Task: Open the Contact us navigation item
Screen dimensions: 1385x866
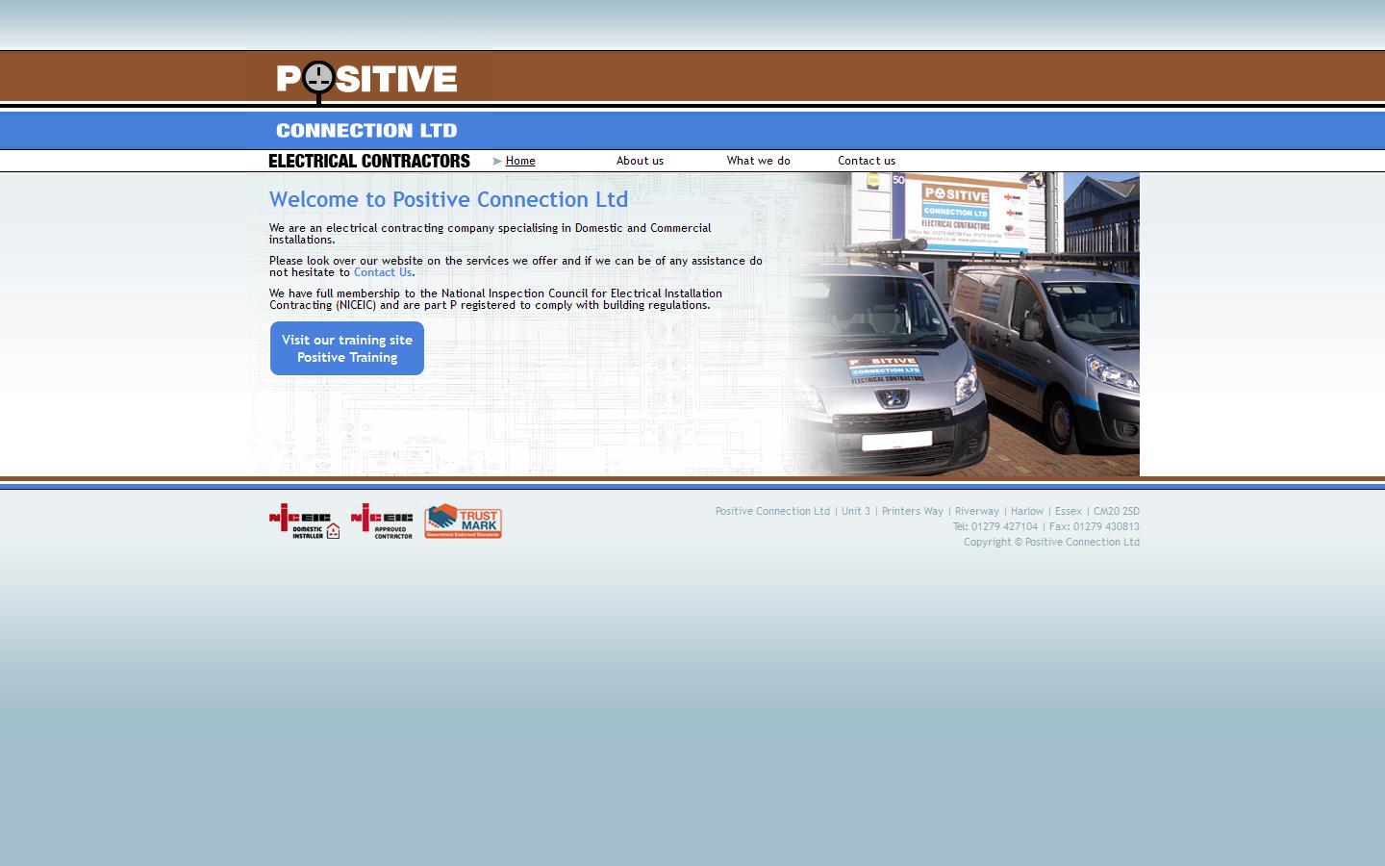Action: click(x=866, y=161)
